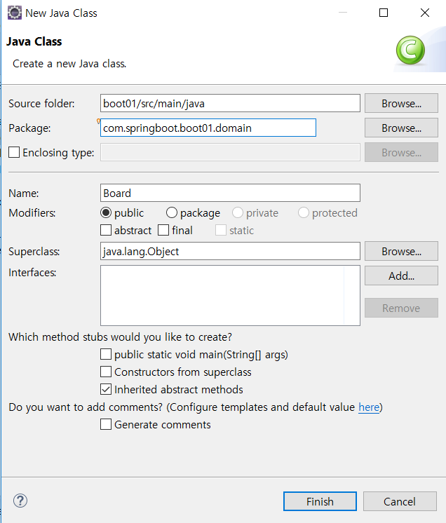Minimize the New Java Class dialog
Image resolution: width=446 pixels, height=523 pixels.
click(343, 13)
